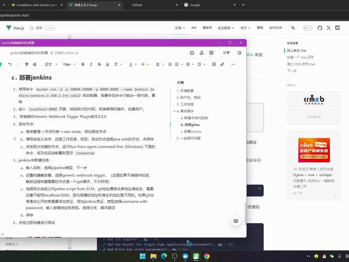
Task: Toggle bold formatting
Action: (83, 64)
